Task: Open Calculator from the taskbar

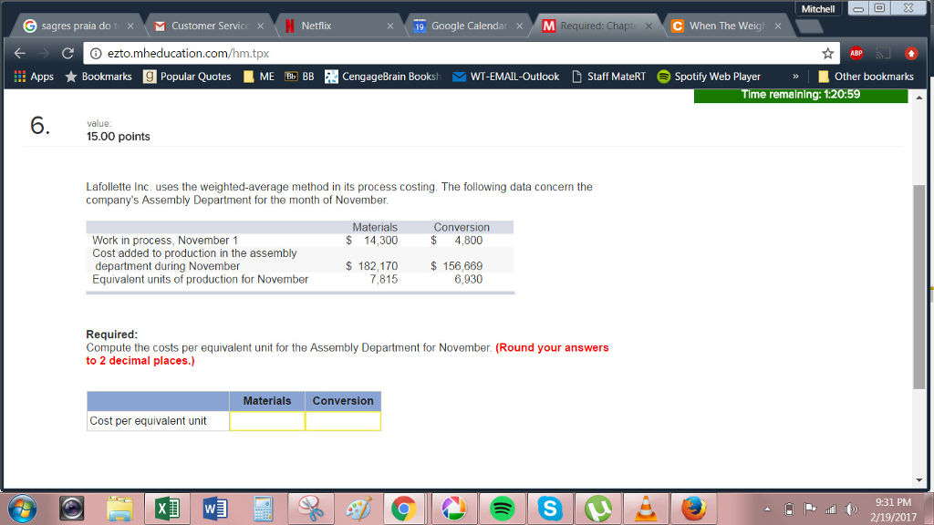Action: [263, 509]
